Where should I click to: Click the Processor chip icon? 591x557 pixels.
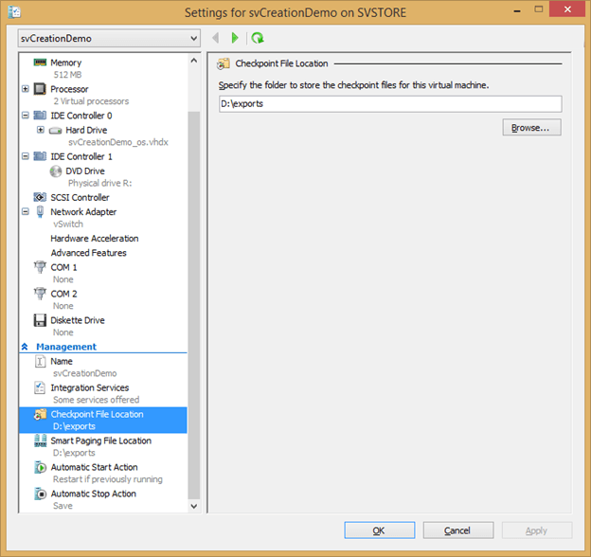[40, 89]
